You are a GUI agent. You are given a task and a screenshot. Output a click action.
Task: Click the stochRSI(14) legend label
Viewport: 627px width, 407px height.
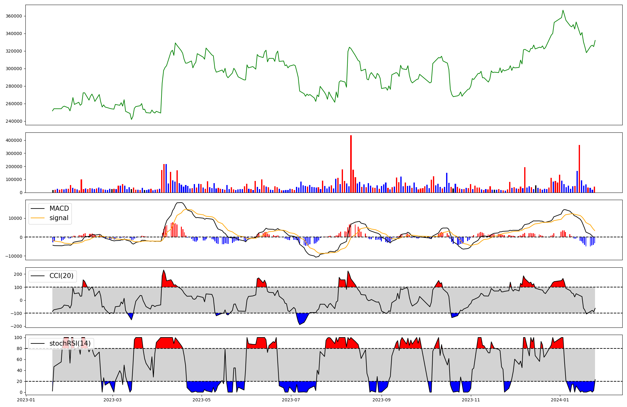coord(70,343)
